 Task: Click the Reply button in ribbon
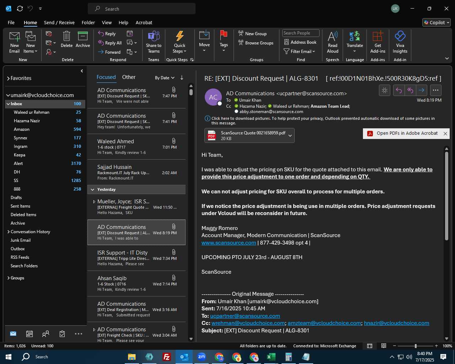tap(107, 33)
